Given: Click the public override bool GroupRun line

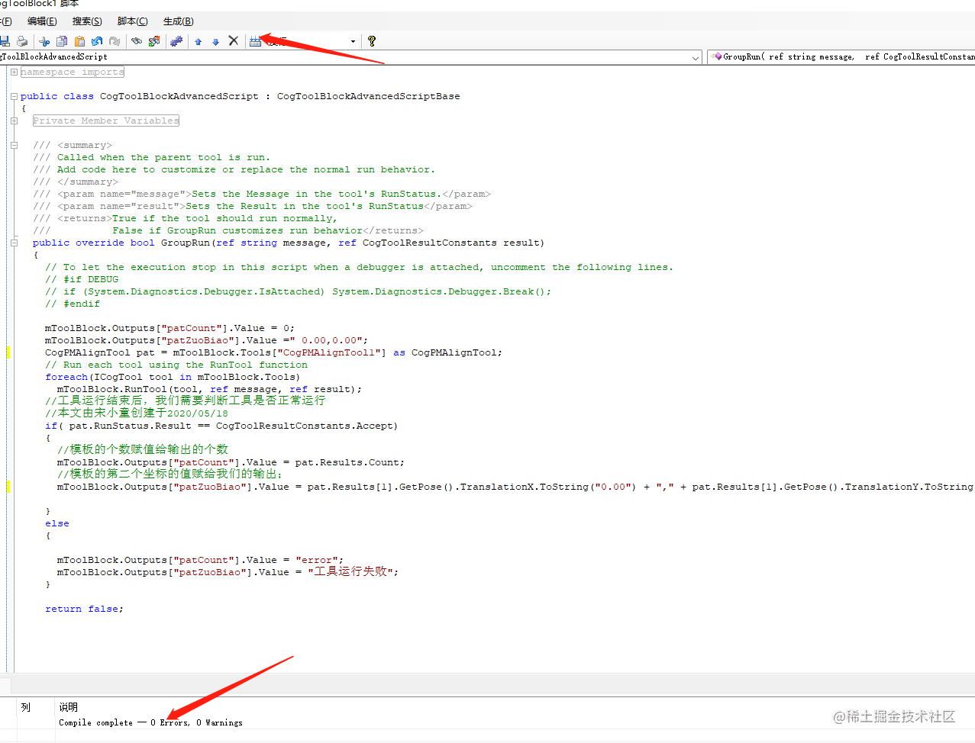Looking at the screenshot, I should (289, 243).
